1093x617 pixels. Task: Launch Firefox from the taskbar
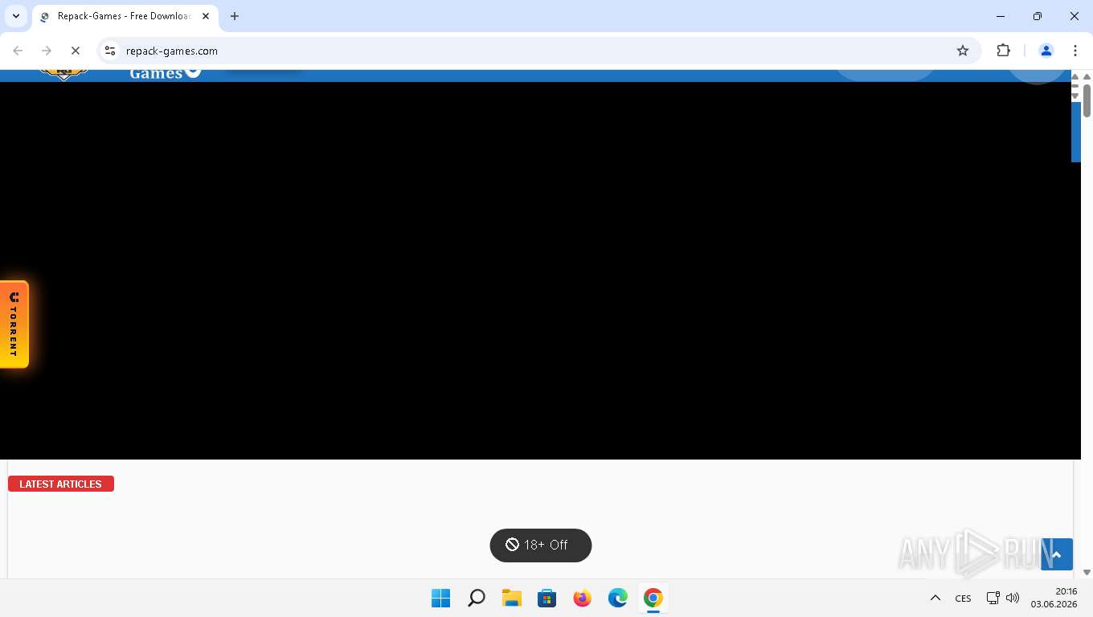click(x=583, y=599)
